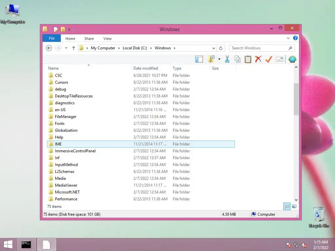Select the Fonts folder
Image resolution: width=335 pixels, height=251 pixels.
(141, 123)
